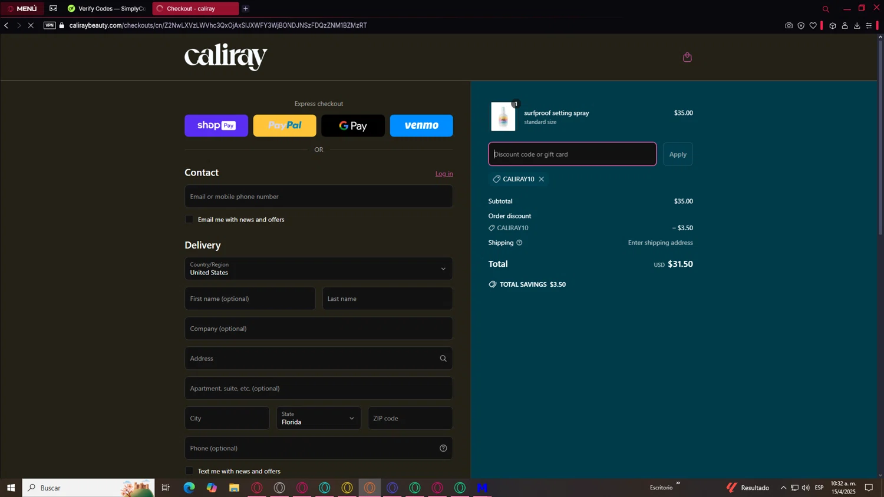Image resolution: width=884 pixels, height=497 pixels.
Task: Click the ESP language indicator
Action: (x=819, y=488)
